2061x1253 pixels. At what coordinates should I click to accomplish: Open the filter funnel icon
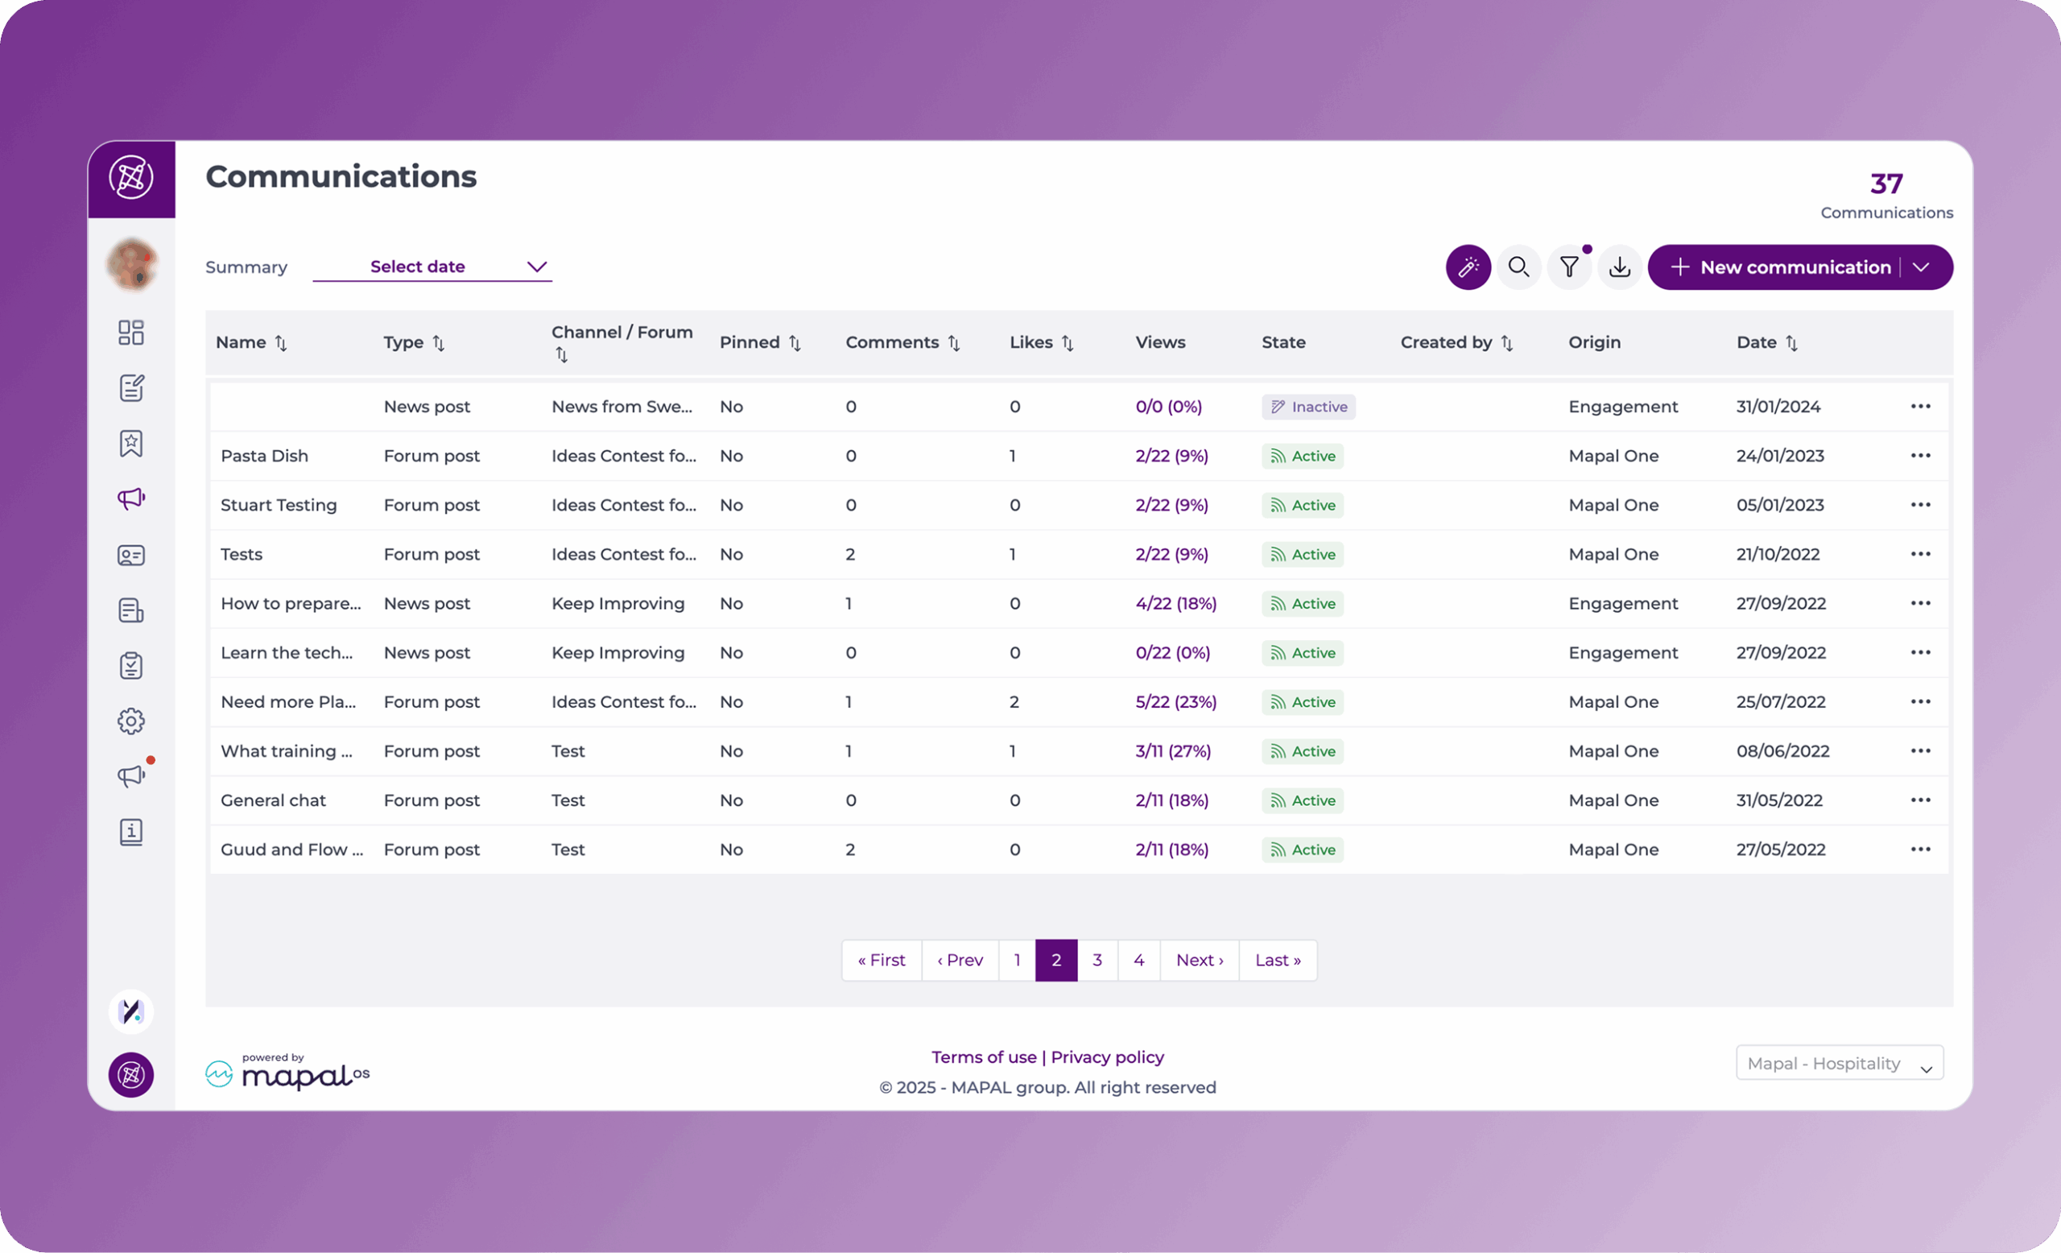(1569, 267)
